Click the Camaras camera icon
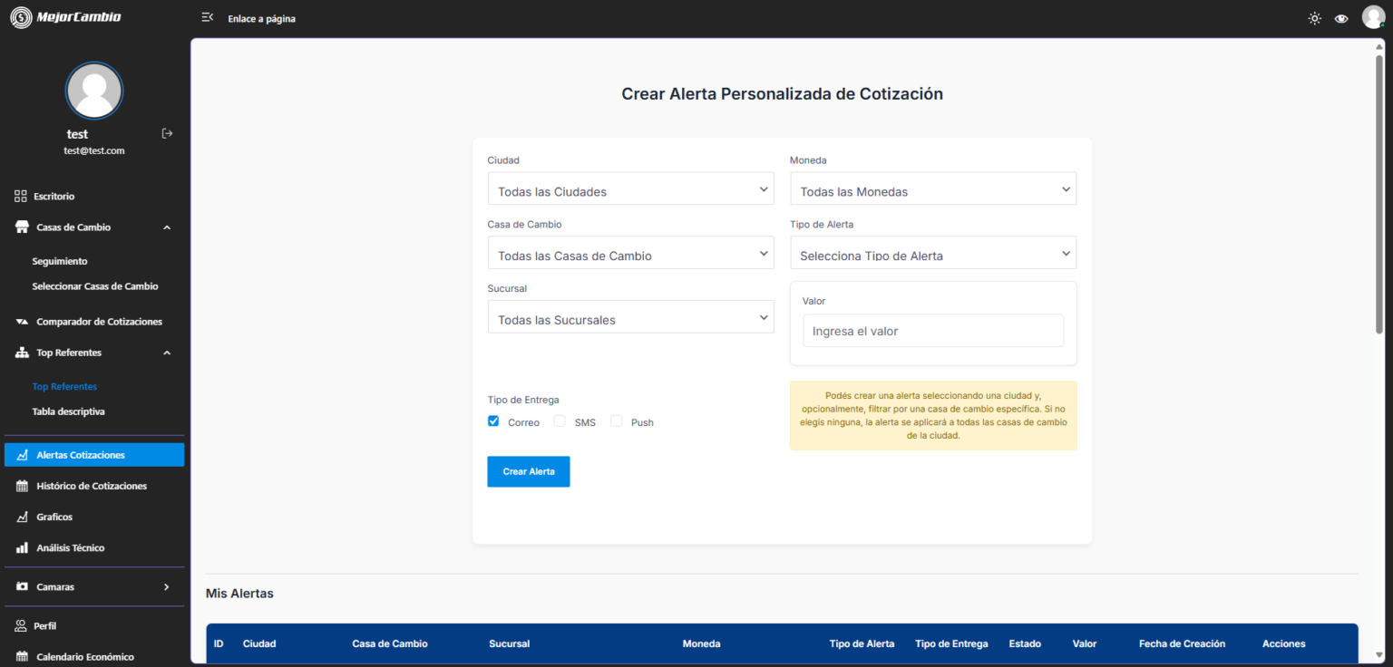The height and width of the screenshot is (667, 1393). (x=22, y=586)
